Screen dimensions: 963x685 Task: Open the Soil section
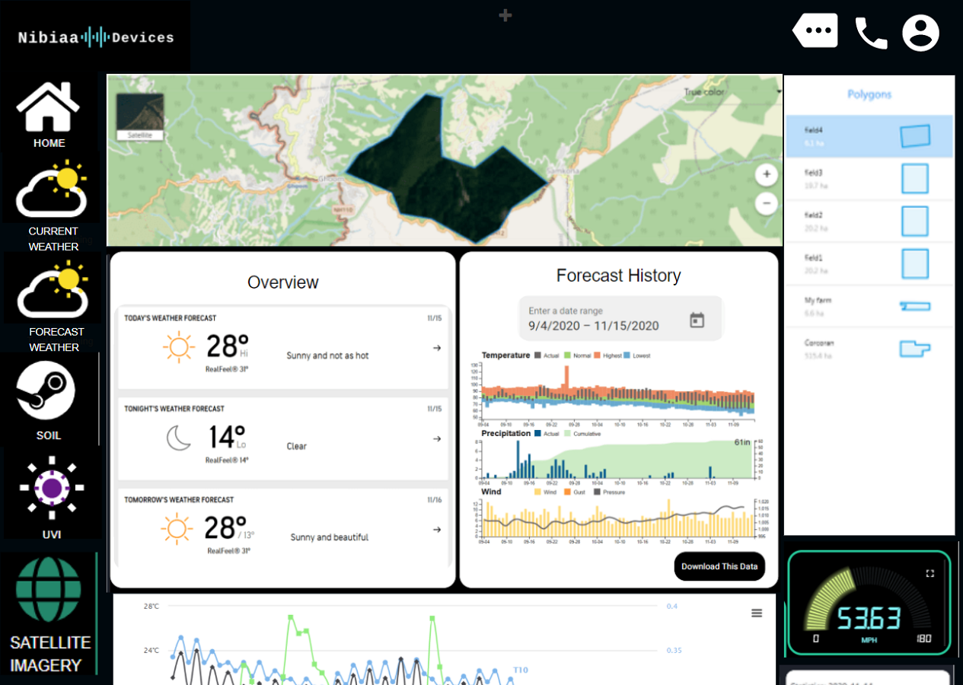tap(47, 400)
